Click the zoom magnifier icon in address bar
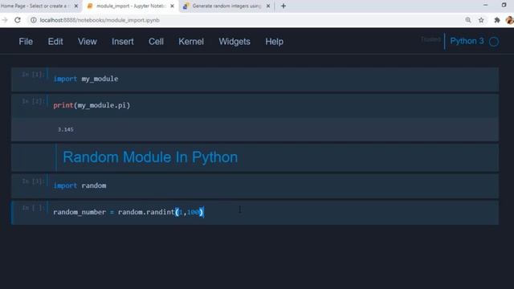 [468, 20]
